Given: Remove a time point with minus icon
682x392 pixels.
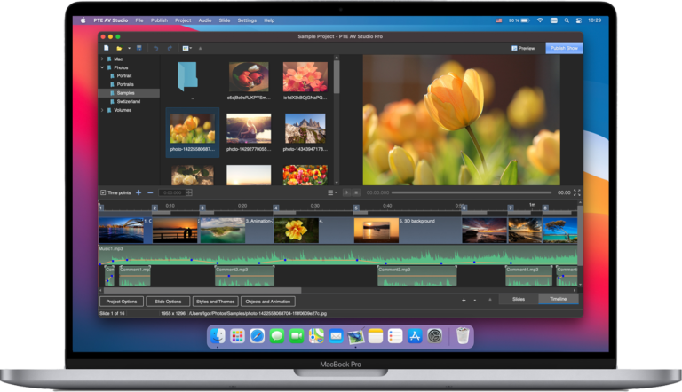Looking at the screenshot, I should 150,192.
